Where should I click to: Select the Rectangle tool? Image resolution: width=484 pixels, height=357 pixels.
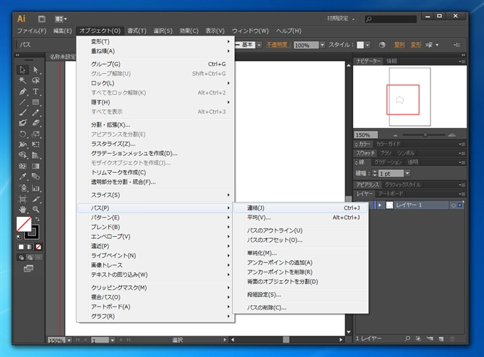pyautogui.click(x=36, y=102)
